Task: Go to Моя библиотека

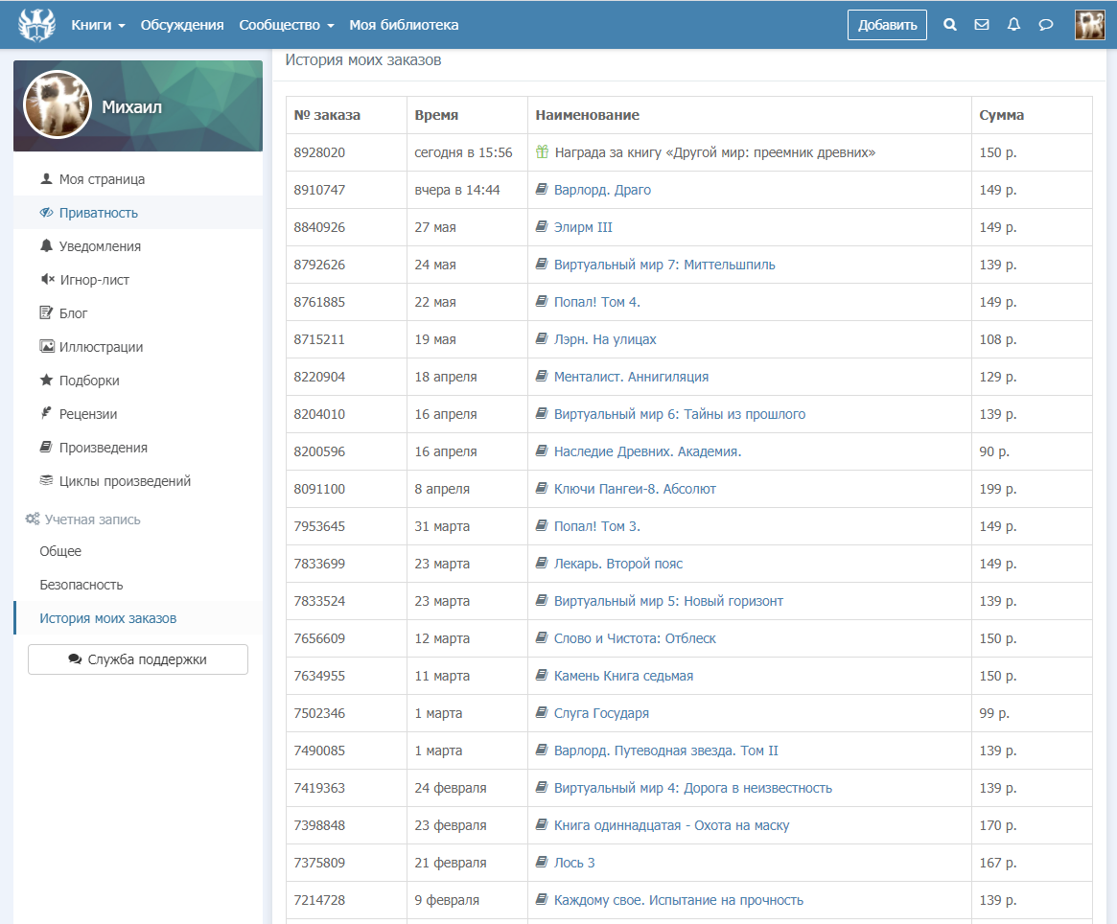Action: point(404,25)
